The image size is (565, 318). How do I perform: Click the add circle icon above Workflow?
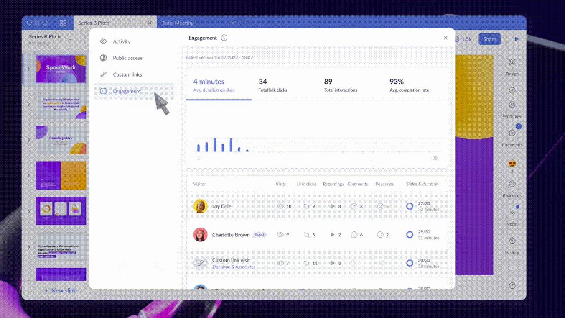pos(512,90)
